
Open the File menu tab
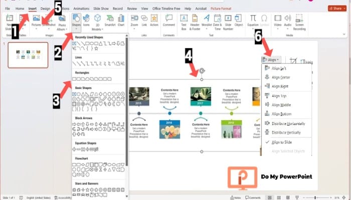pyautogui.click(x=8, y=8)
